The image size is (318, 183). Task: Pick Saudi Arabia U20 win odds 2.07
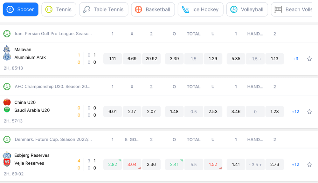151,112
